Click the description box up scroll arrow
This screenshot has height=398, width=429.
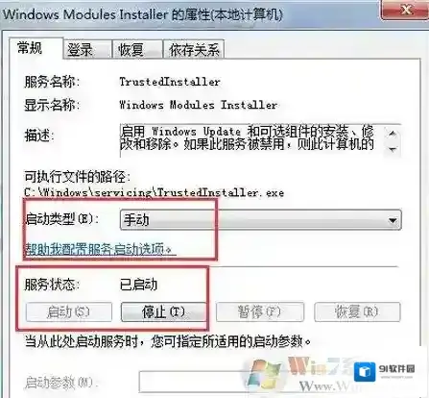(x=393, y=133)
